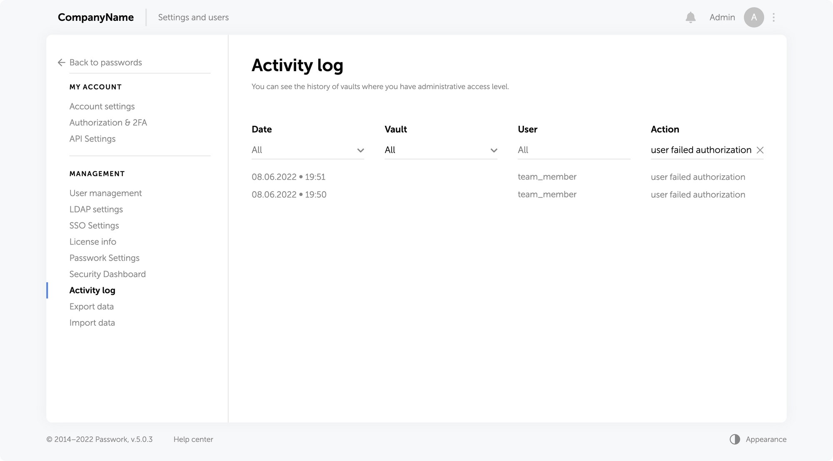
Task: Toggle Appearance theme icon
Action: 735,439
